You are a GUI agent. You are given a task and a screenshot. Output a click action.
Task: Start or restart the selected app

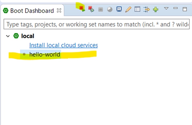tap(82, 9)
